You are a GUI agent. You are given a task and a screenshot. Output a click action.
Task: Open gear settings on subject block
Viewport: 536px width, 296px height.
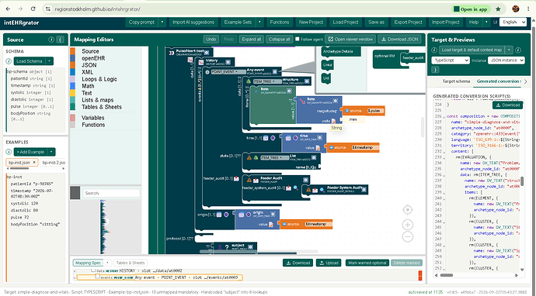[251, 247]
